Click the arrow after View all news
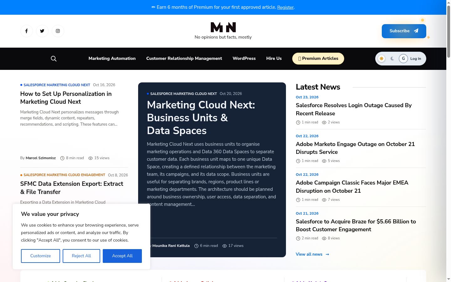The image size is (451, 282). pyautogui.click(x=327, y=254)
